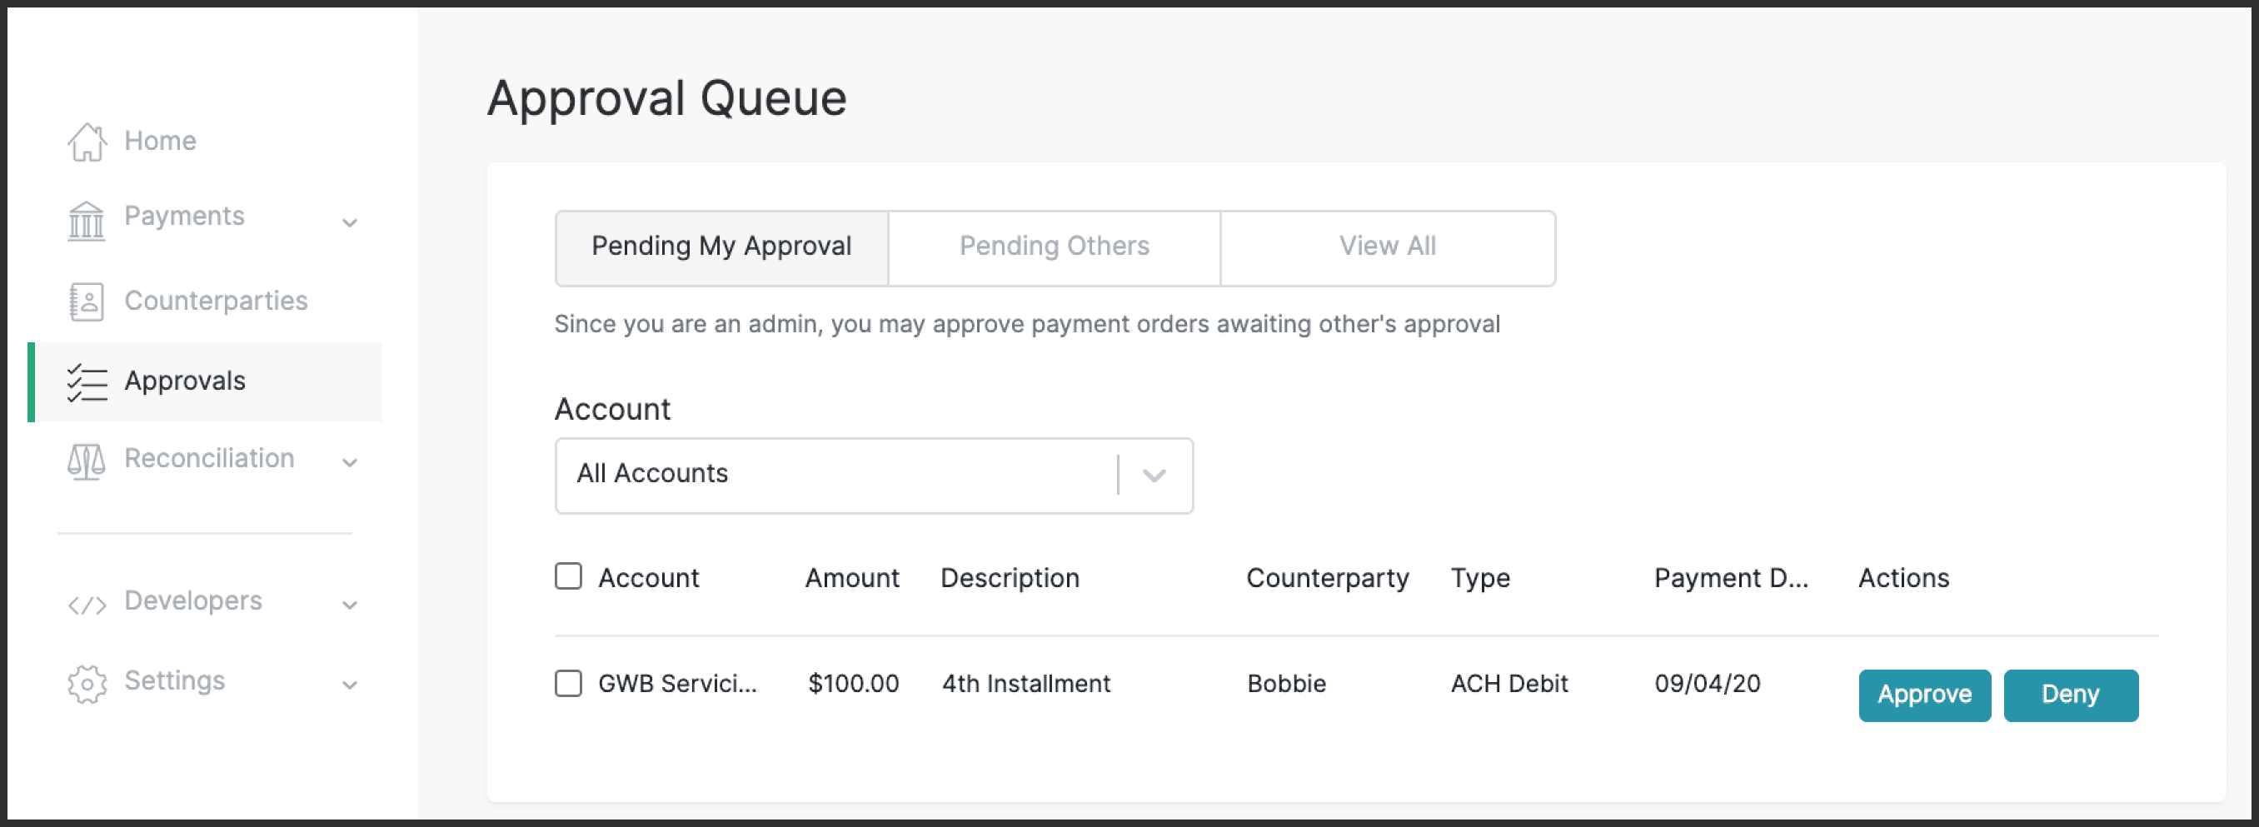Click the Payment Date column header

[1730, 578]
